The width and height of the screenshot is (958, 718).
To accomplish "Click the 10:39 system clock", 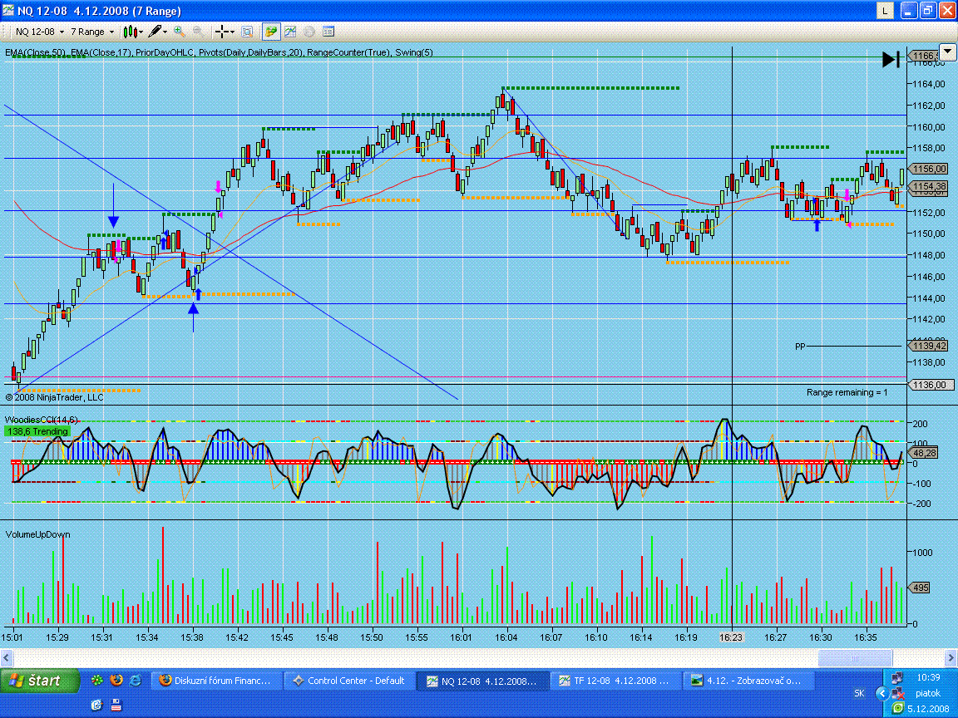I will tap(928, 677).
